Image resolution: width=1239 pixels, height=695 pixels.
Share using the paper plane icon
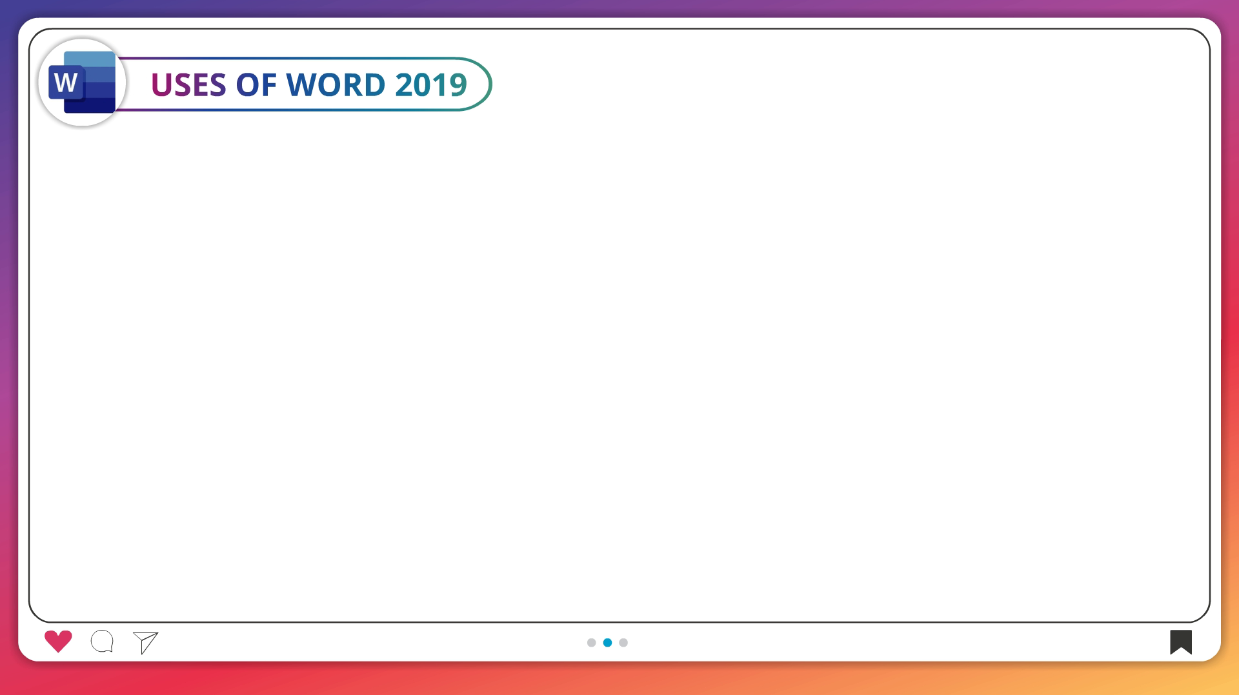pos(146,642)
